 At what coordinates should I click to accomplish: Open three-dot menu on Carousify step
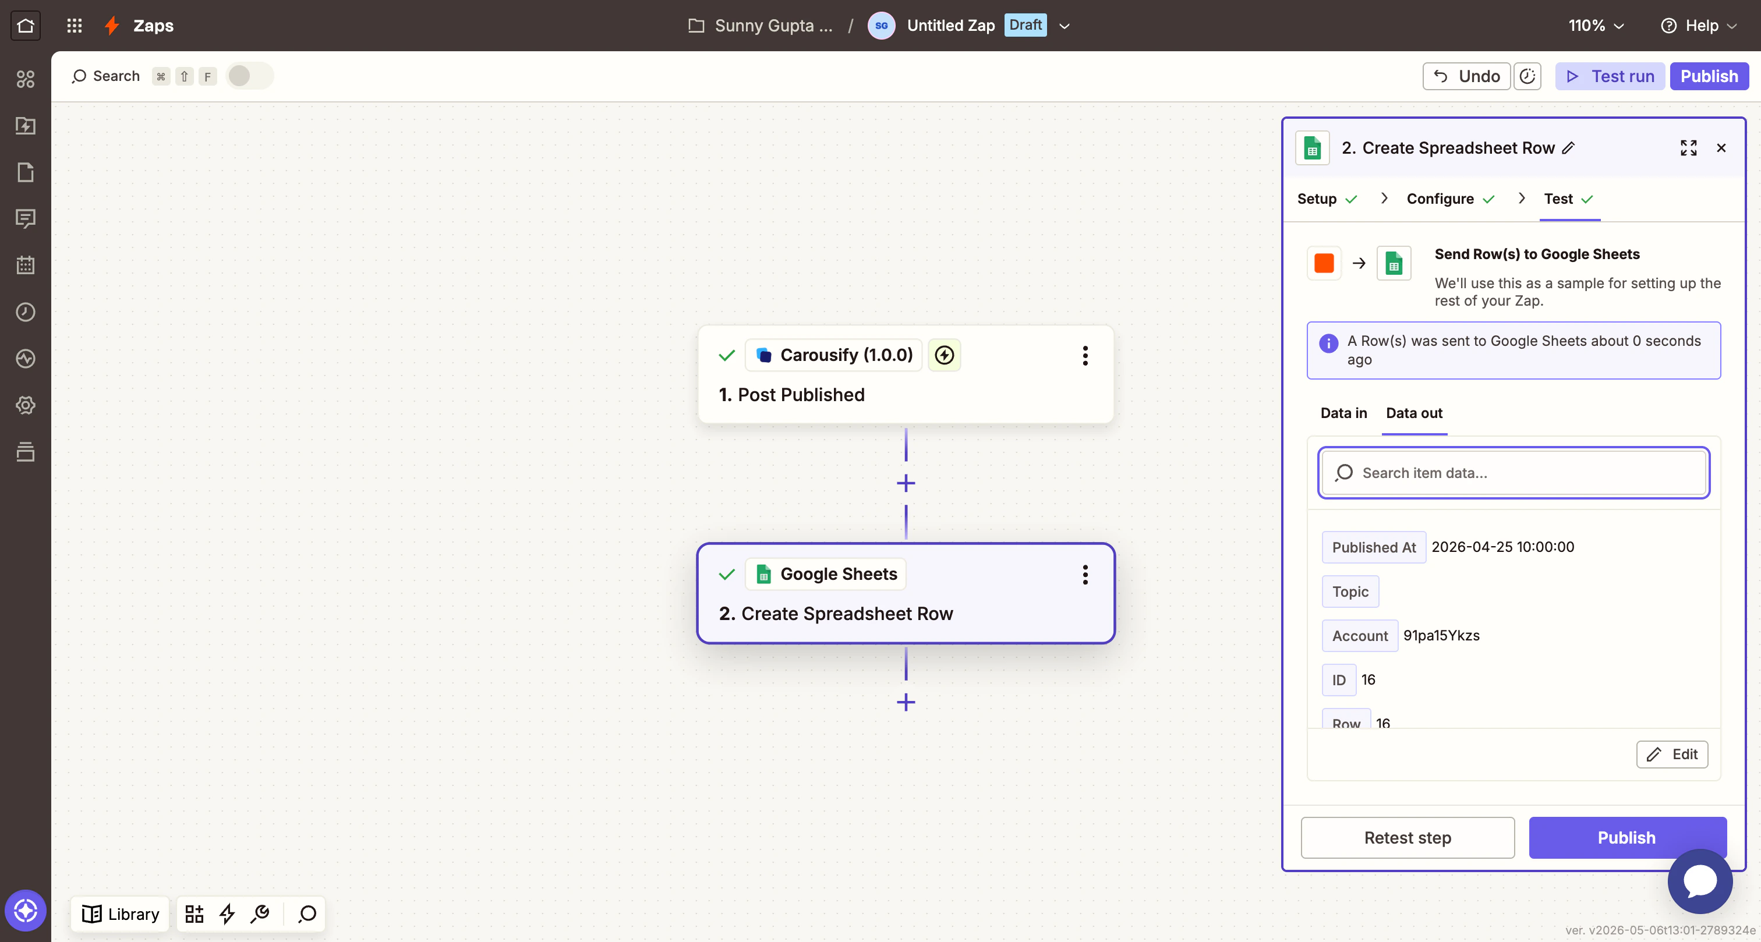(1085, 356)
